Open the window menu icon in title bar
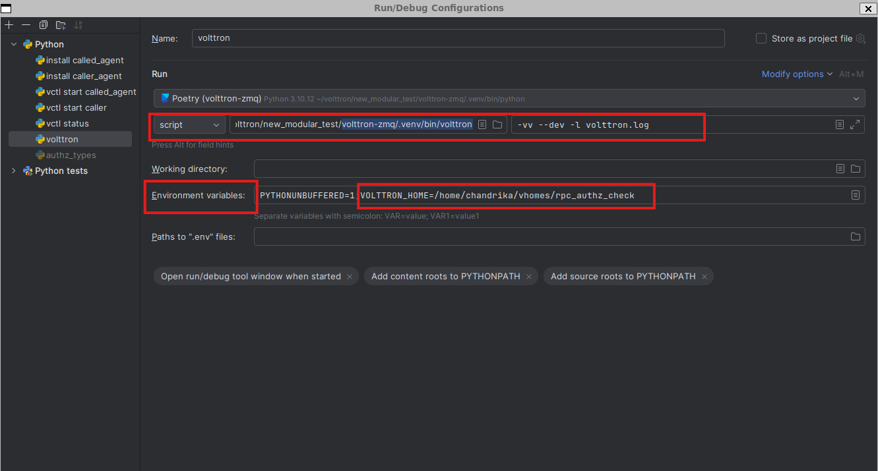 [x=7, y=8]
